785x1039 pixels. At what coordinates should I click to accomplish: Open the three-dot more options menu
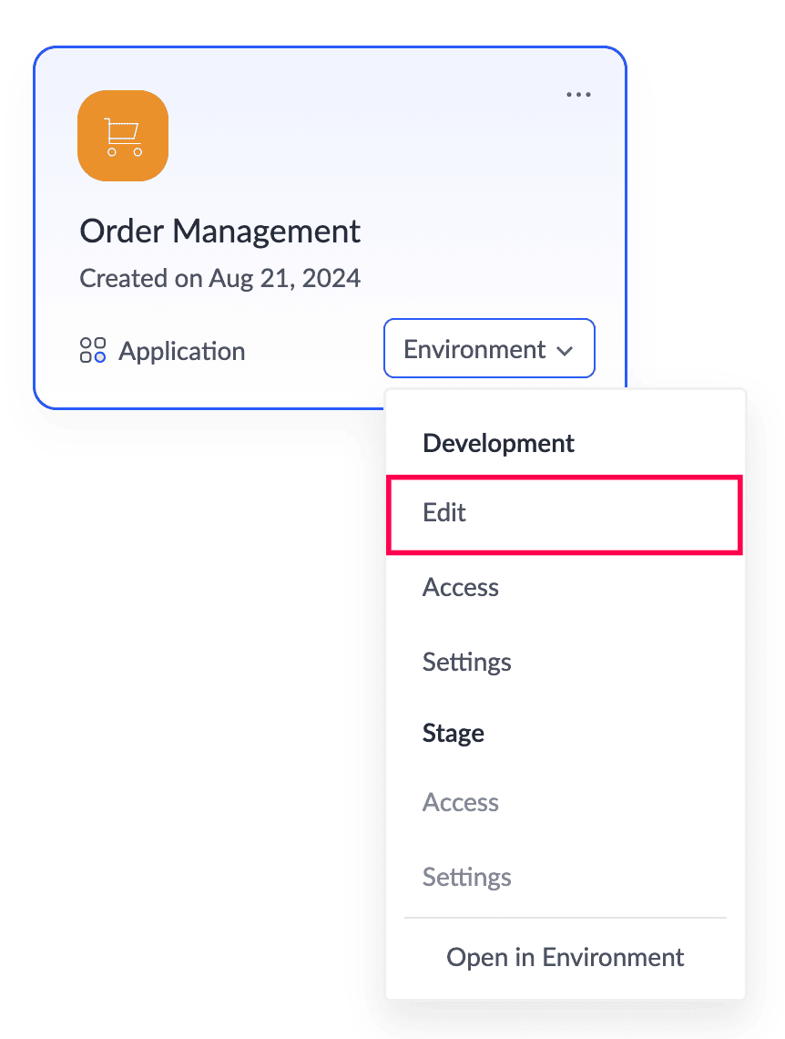(x=578, y=95)
